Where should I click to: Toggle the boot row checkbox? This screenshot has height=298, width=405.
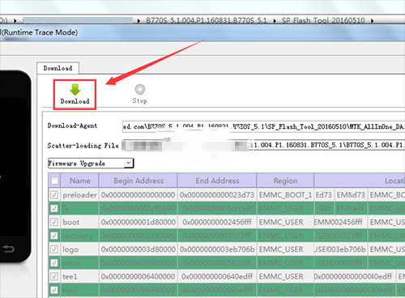(x=54, y=222)
